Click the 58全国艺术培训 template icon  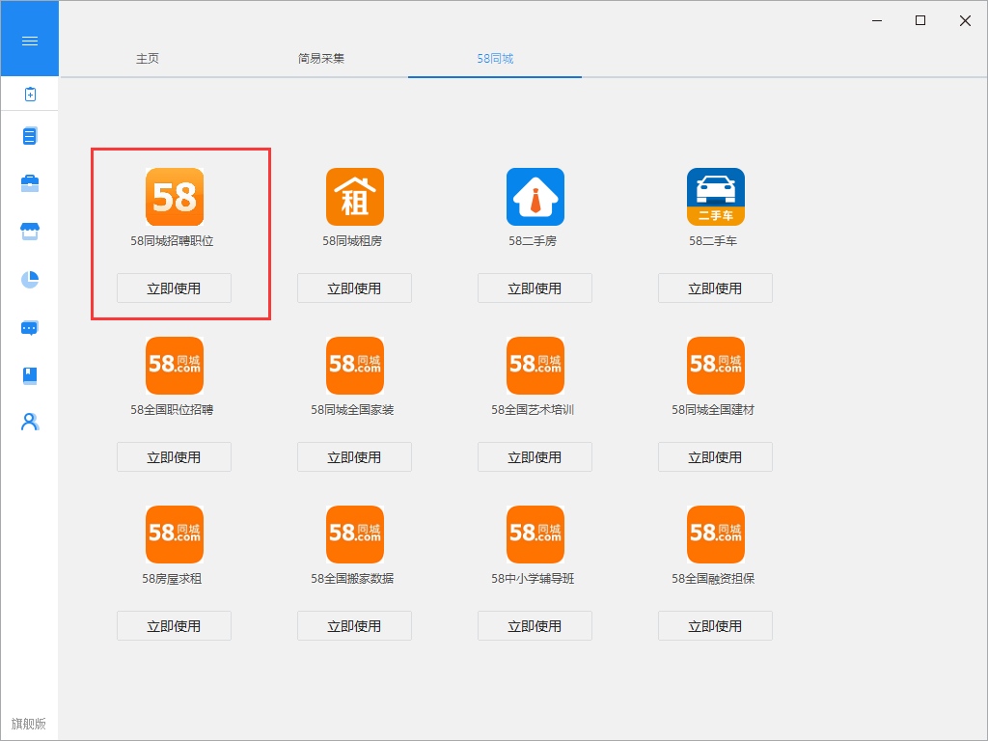coord(535,366)
